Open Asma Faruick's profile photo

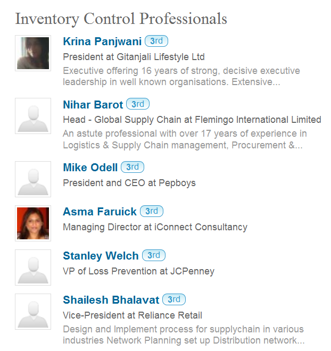tap(33, 223)
